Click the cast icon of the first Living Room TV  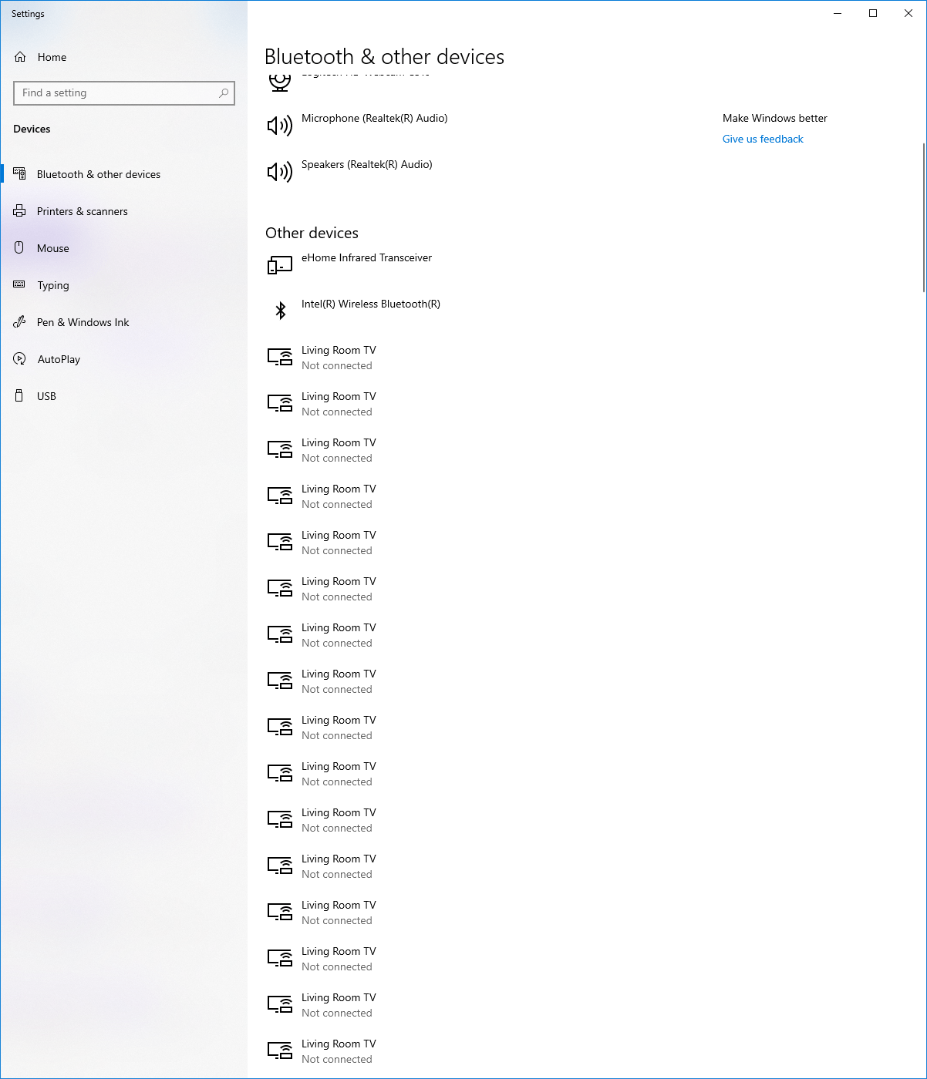(x=279, y=357)
